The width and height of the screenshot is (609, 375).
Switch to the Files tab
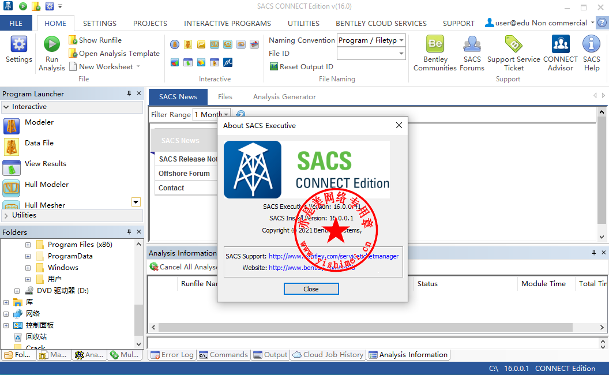(225, 97)
